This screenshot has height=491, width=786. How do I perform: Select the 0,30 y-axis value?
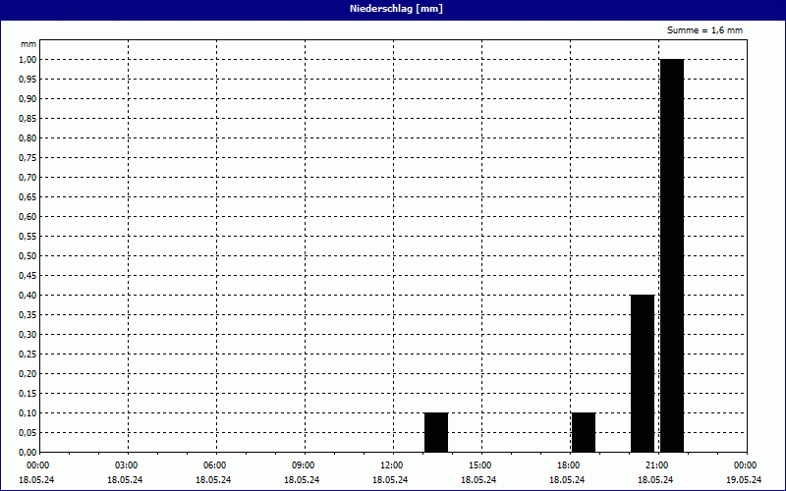click(28, 335)
